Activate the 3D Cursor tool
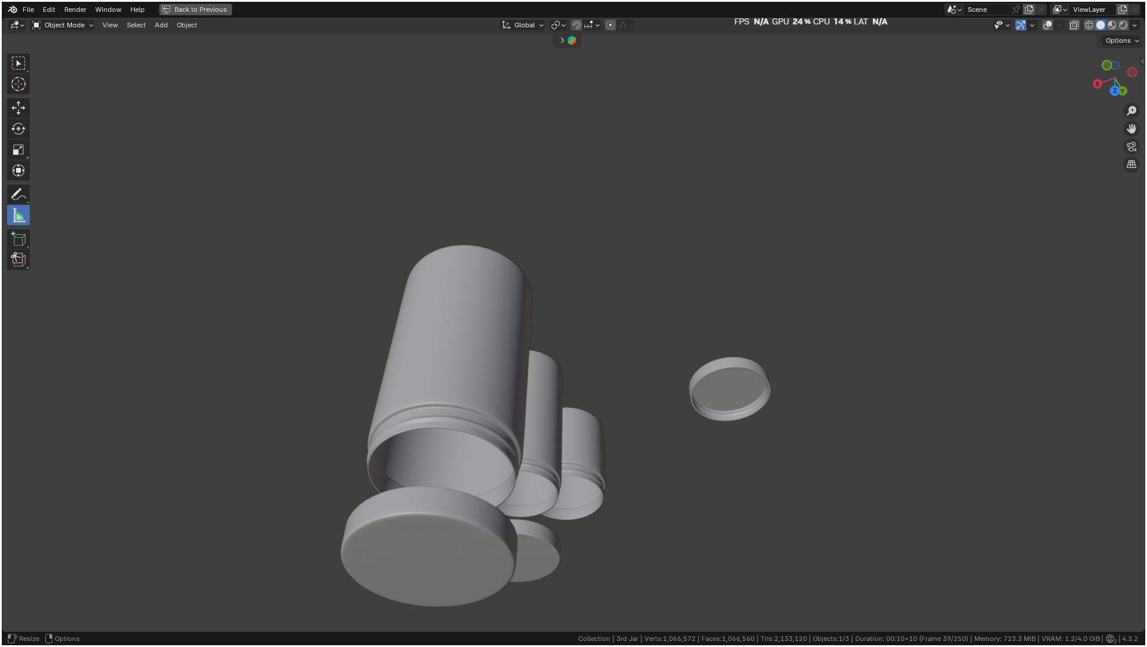The image size is (1147, 647). point(18,84)
